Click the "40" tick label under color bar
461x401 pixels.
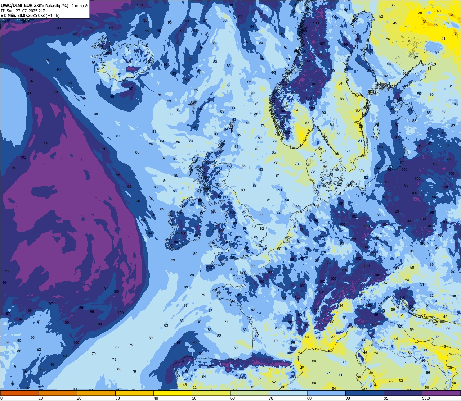156,398
